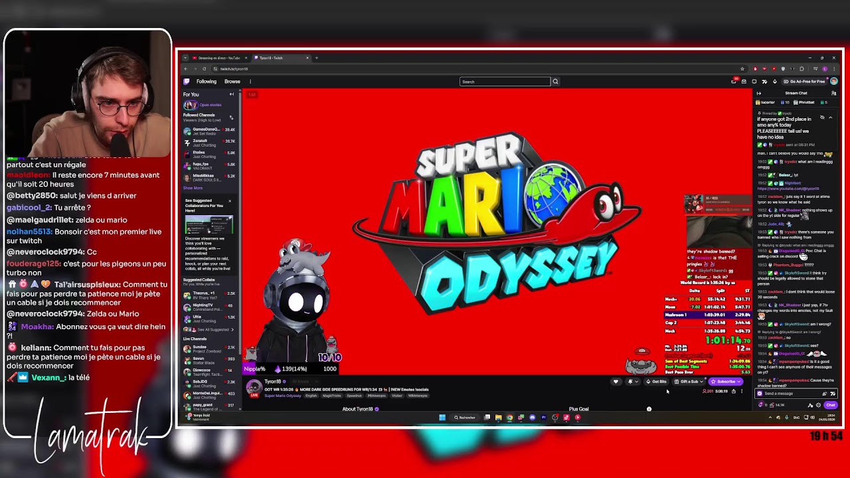This screenshot has width=850, height=478.
Task: Open the Twitch user avatar menu
Action: tap(834, 81)
